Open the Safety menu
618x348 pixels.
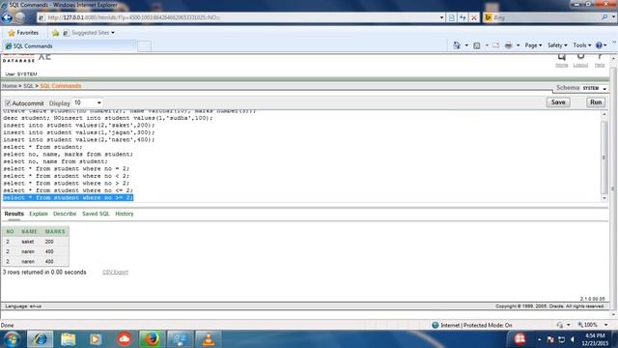coord(557,45)
